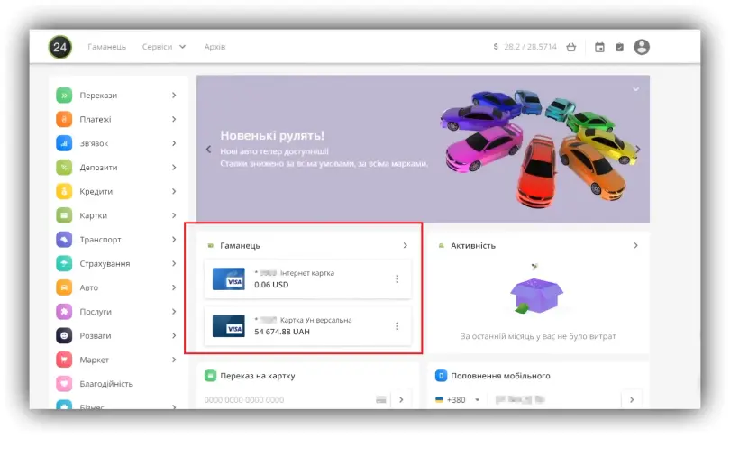Focus the mobile phone number field
The width and height of the screenshot is (730, 456).
pos(554,400)
